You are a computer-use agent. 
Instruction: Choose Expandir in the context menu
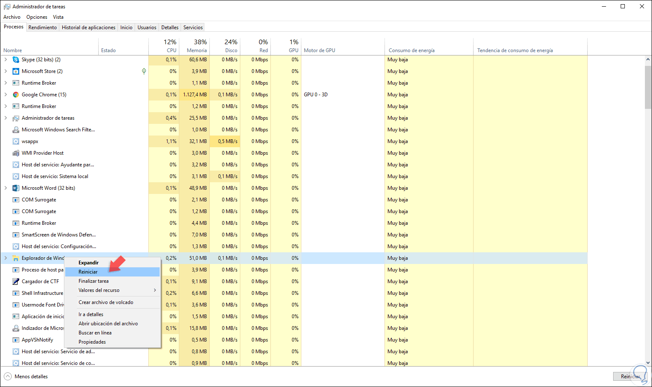(x=112, y=263)
